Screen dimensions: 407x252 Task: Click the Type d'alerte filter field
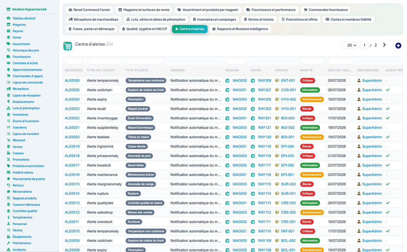point(144,61)
